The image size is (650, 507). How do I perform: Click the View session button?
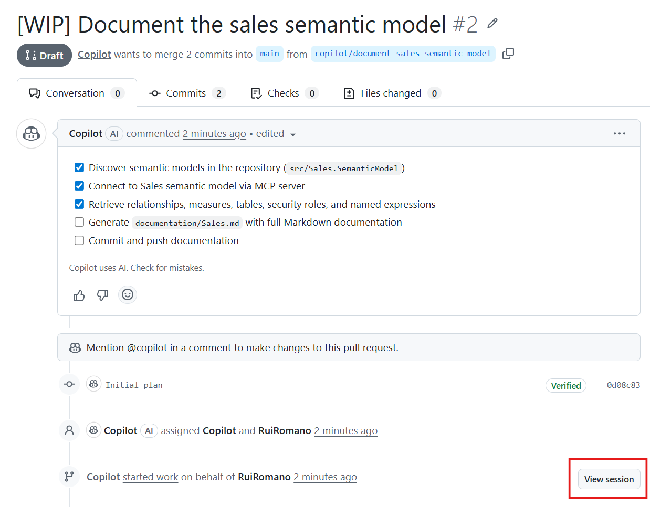coord(609,479)
